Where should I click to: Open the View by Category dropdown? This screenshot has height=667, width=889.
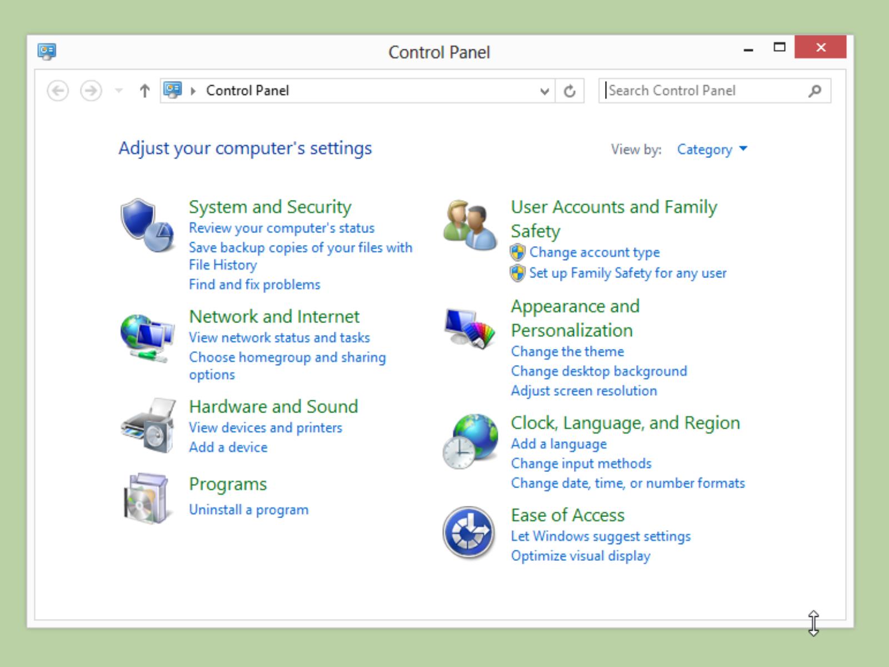[x=712, y=150]
